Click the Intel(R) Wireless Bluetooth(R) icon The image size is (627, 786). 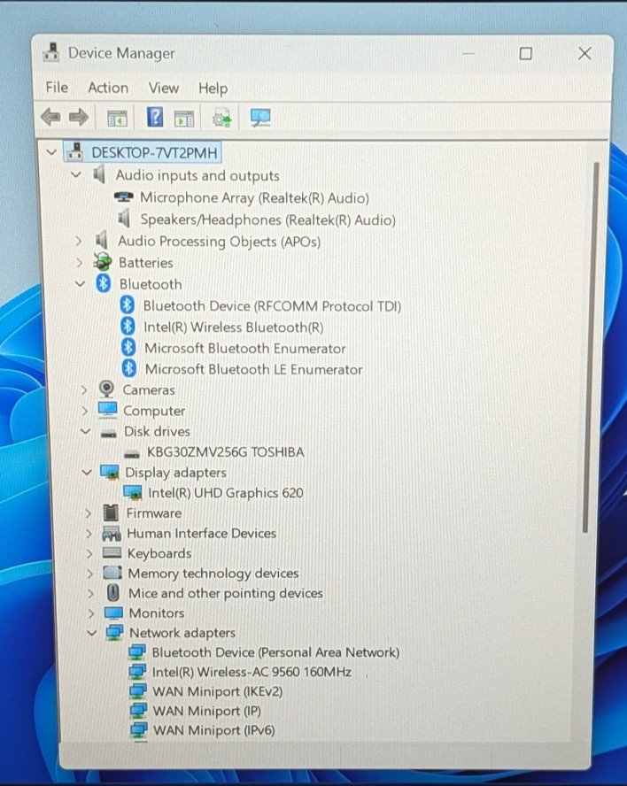[x=128, y=327]
